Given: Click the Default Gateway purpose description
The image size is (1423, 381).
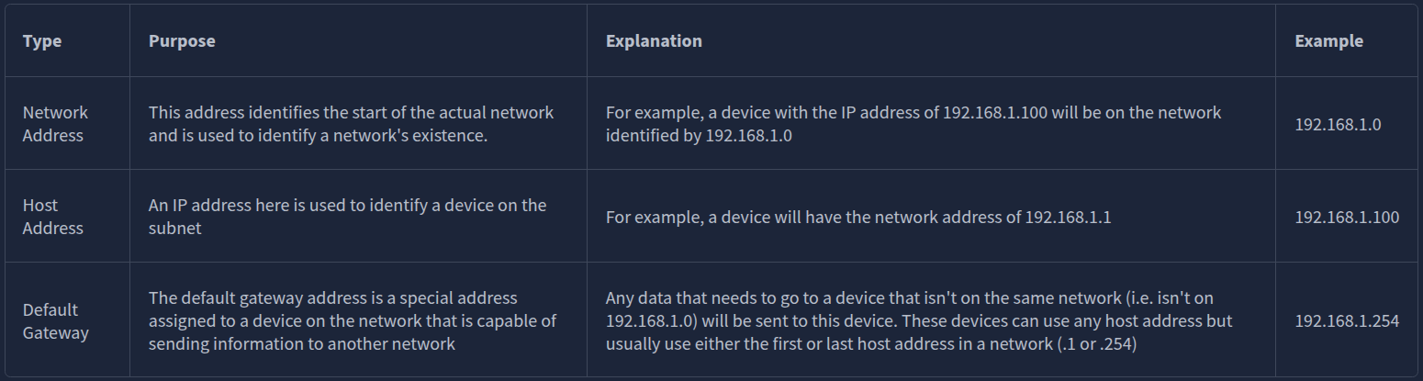Looking at the screenshot, I should coord(353,321).
